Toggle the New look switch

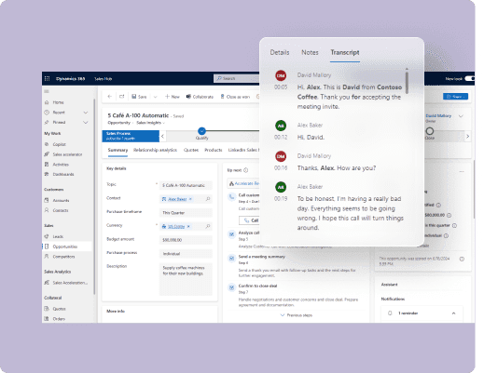point(469,78)
